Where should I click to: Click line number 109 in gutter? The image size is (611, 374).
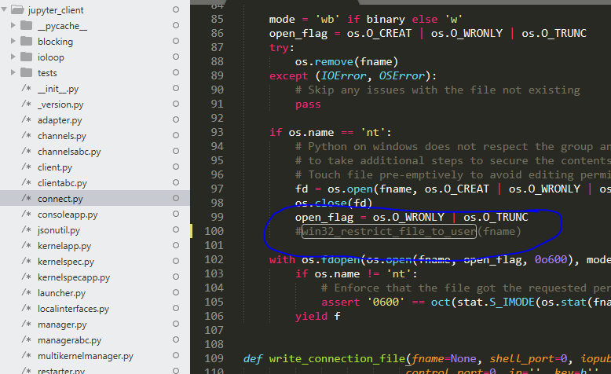(x=214, y=358)
